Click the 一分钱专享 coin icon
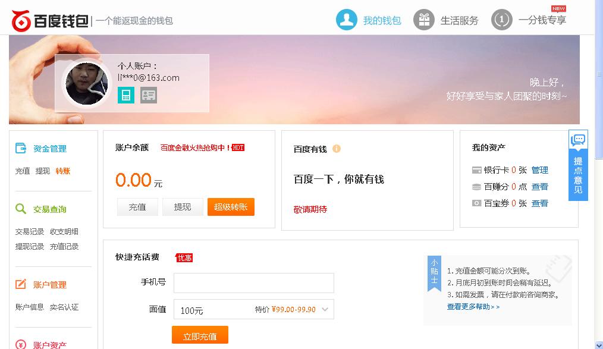The width and height of the screenshot is (603, 349). (x=502, y=20)
